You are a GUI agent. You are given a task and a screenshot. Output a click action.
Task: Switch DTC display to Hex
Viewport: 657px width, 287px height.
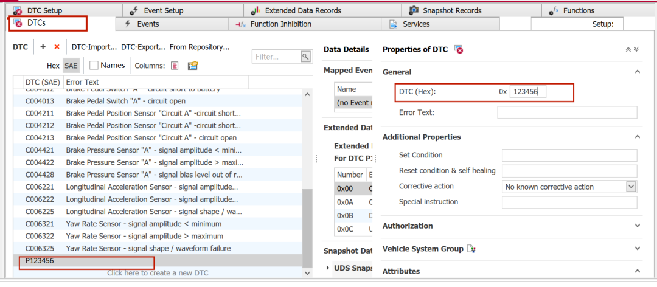53,66
